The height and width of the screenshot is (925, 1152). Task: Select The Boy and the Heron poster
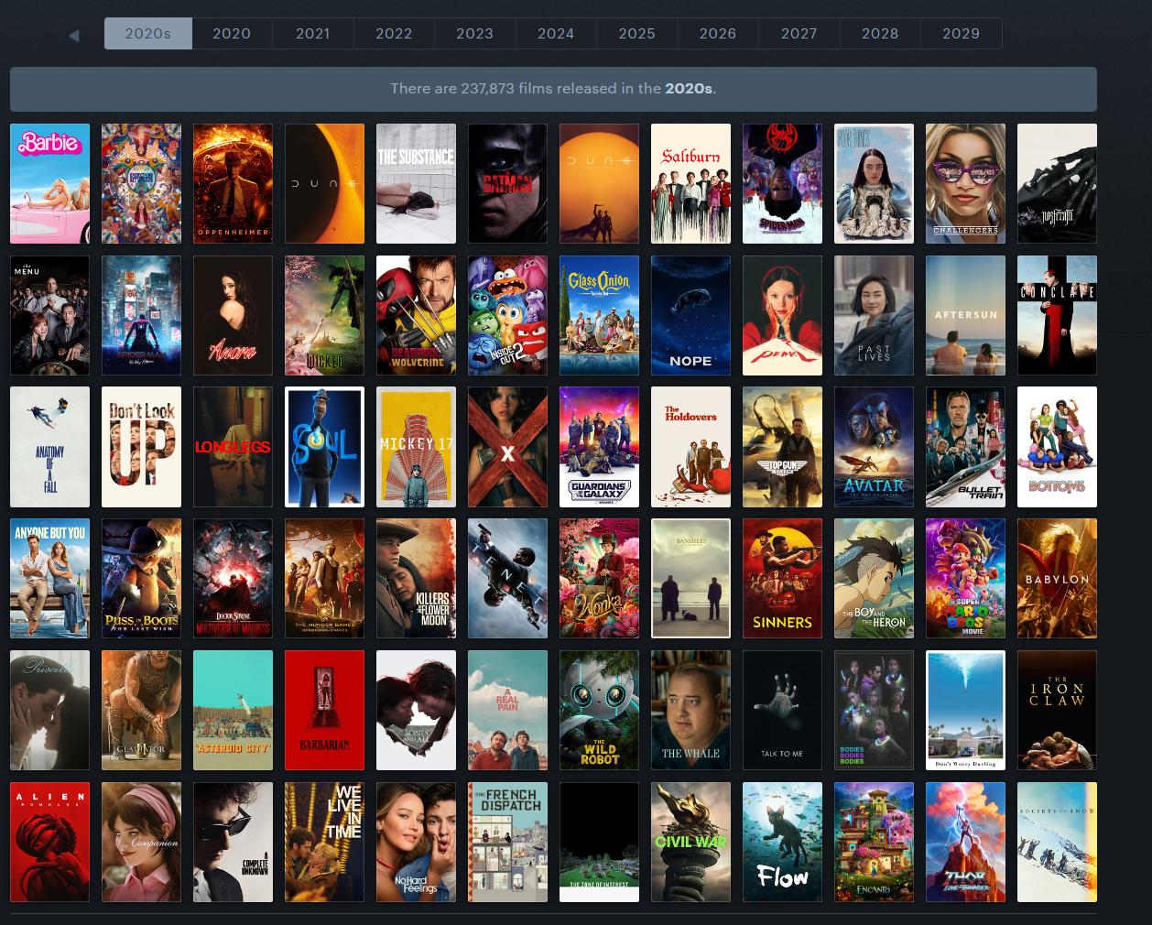click(875, 579)
